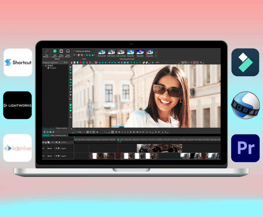
Task: Toggle Layer 3 visibility eye
Action: pos(43,148)
